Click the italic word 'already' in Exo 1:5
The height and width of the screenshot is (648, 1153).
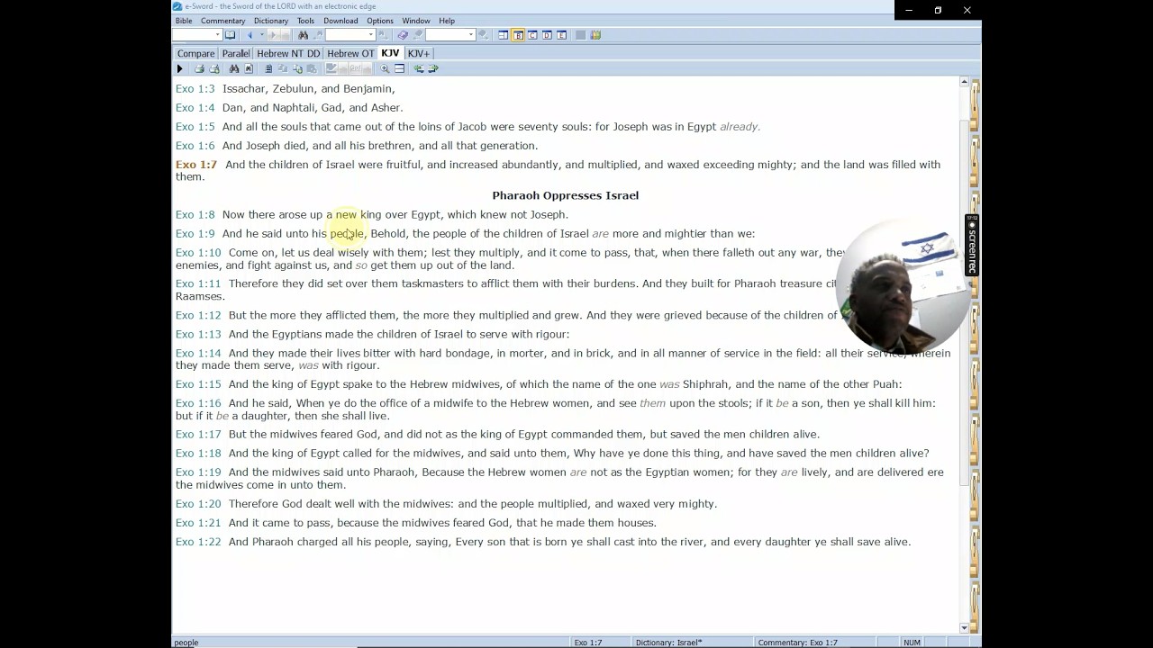click(x=740, y=127)
